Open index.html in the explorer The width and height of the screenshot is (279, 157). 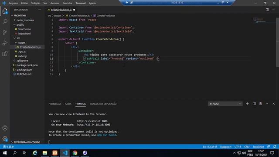(x=24, y=34)
